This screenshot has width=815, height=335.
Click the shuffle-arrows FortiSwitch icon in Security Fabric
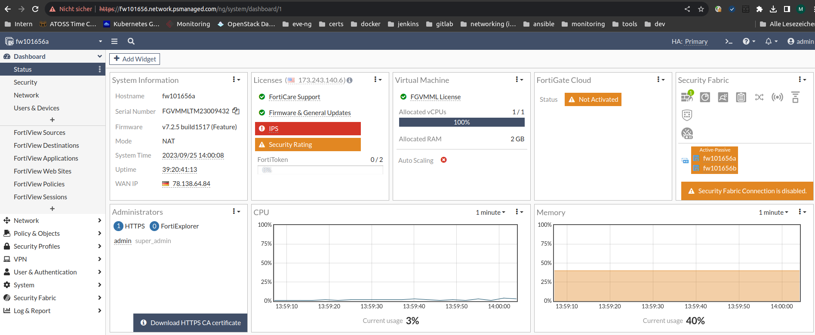click(759, 97)
